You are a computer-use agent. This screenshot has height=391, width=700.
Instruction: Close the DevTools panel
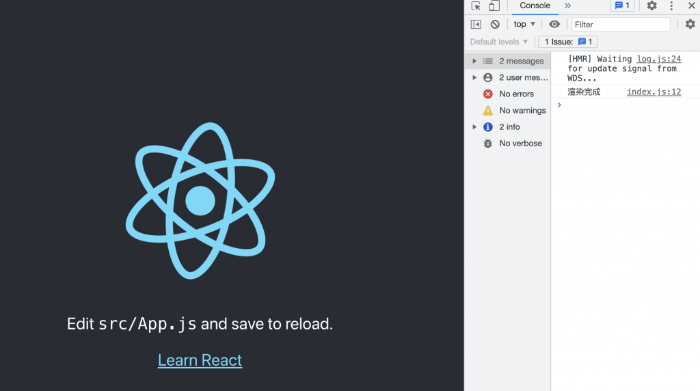point(691,5)
